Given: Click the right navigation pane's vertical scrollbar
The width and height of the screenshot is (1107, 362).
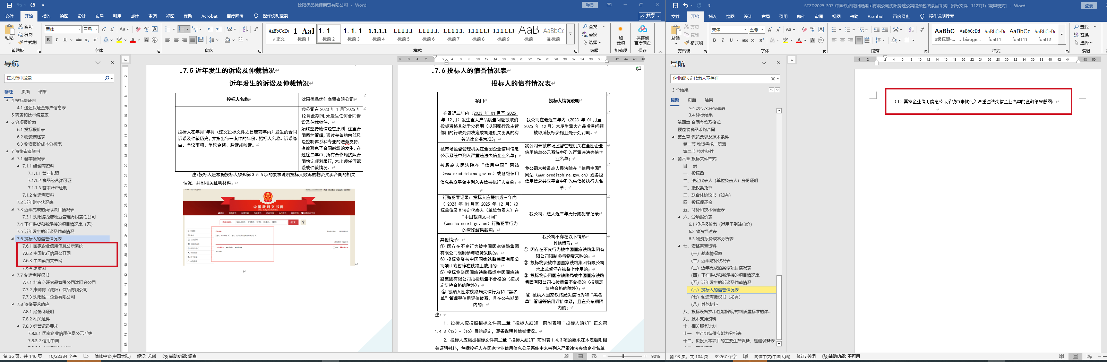Looking at the screenshot, I should (x=779, y=227).
